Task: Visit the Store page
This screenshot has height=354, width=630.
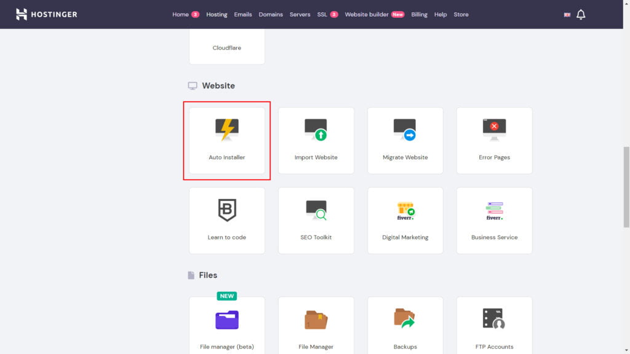Action: pos(461,15)
